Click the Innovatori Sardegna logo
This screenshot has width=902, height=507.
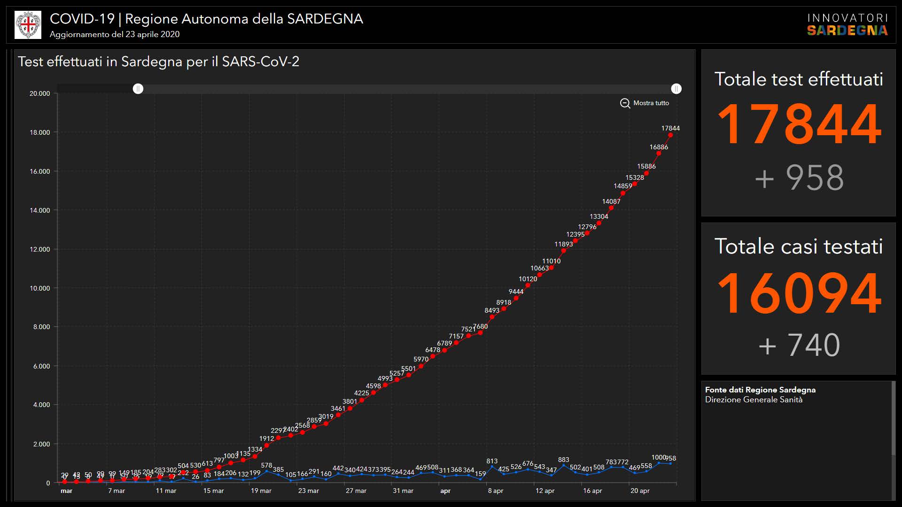pyautogui.click(x=847, y=25)
